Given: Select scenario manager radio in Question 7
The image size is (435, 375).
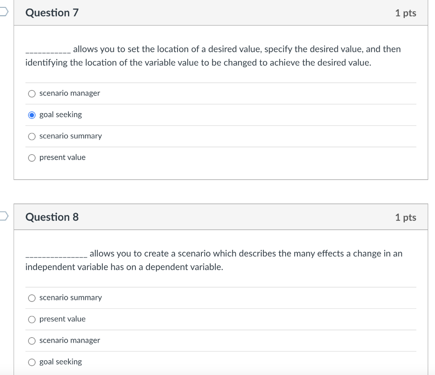Looking at the screenshot, I should click(32, 94).
